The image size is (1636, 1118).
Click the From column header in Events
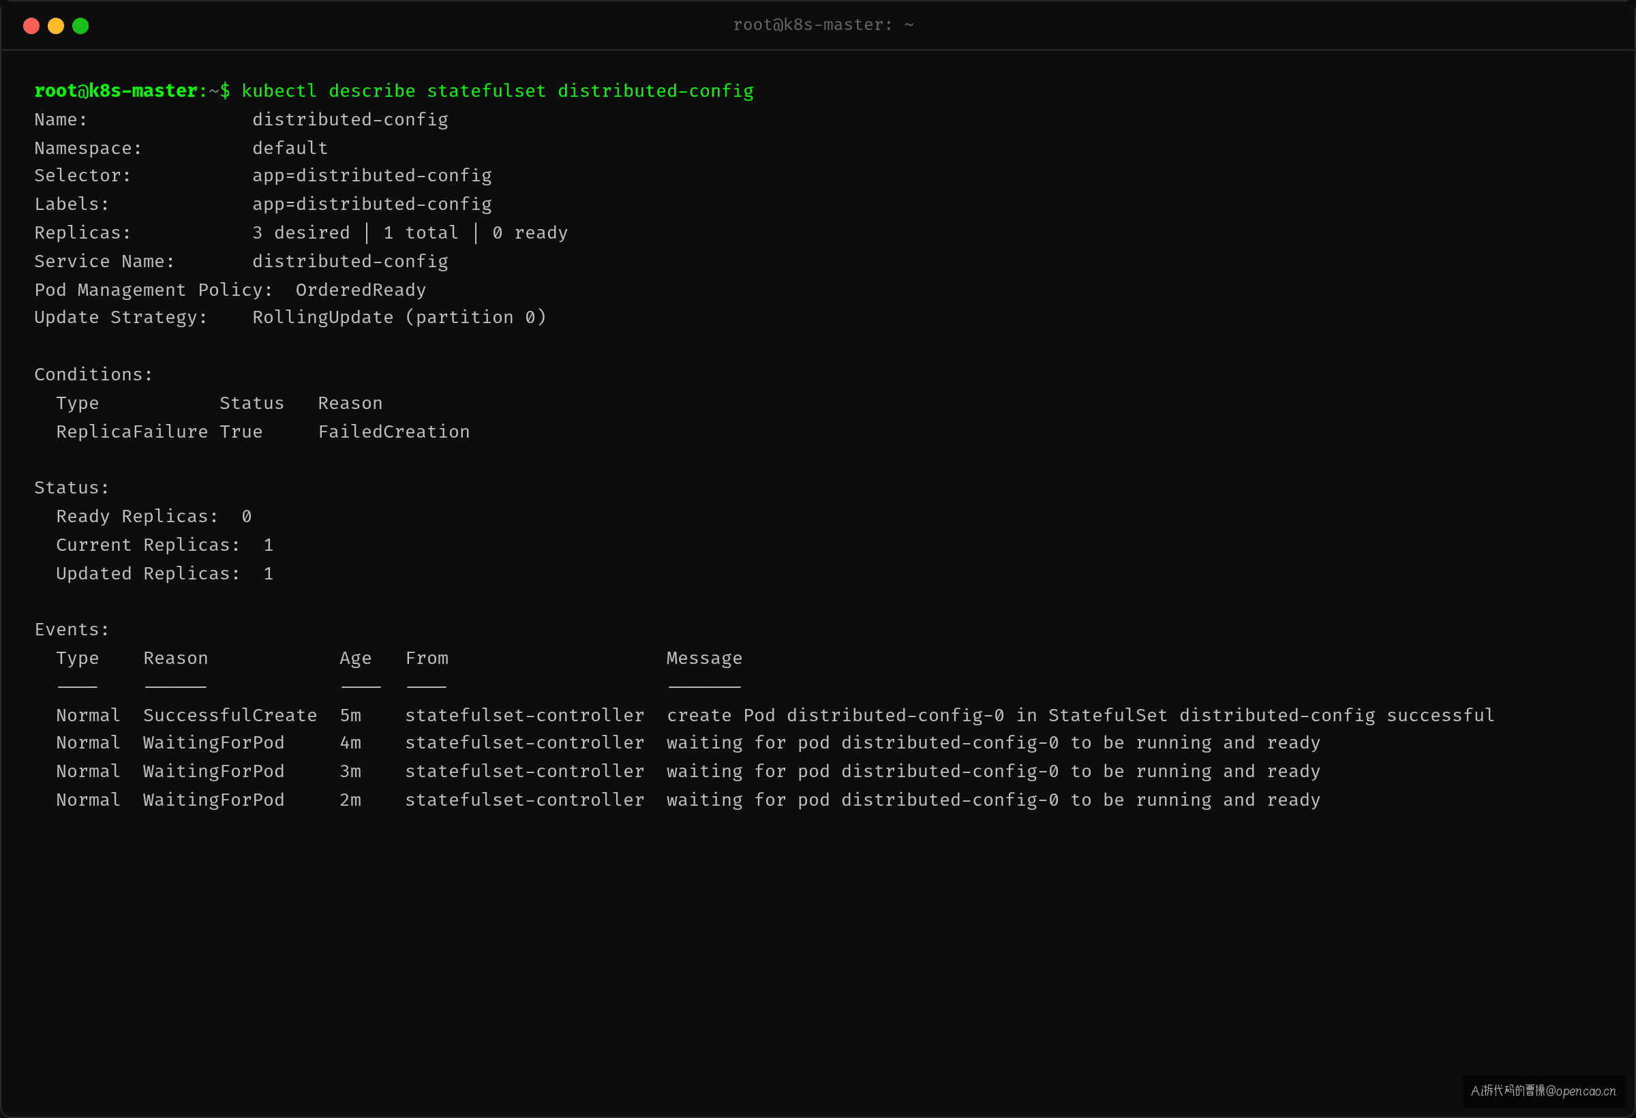[x=427, y=659]
